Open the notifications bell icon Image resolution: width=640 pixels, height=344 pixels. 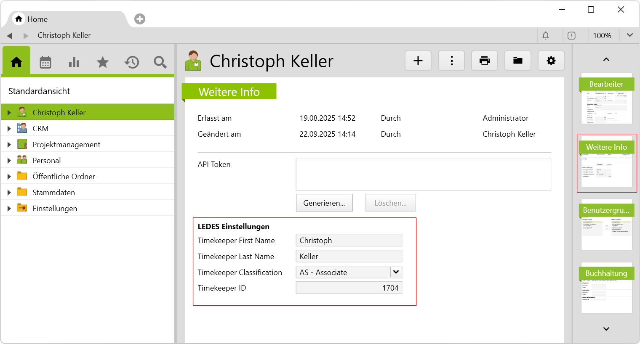[546, 36]
